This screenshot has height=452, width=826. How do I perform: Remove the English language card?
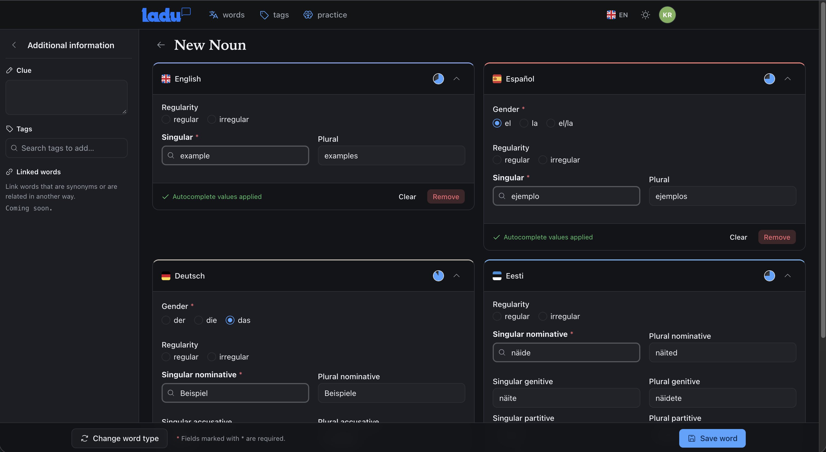point(446,197)
